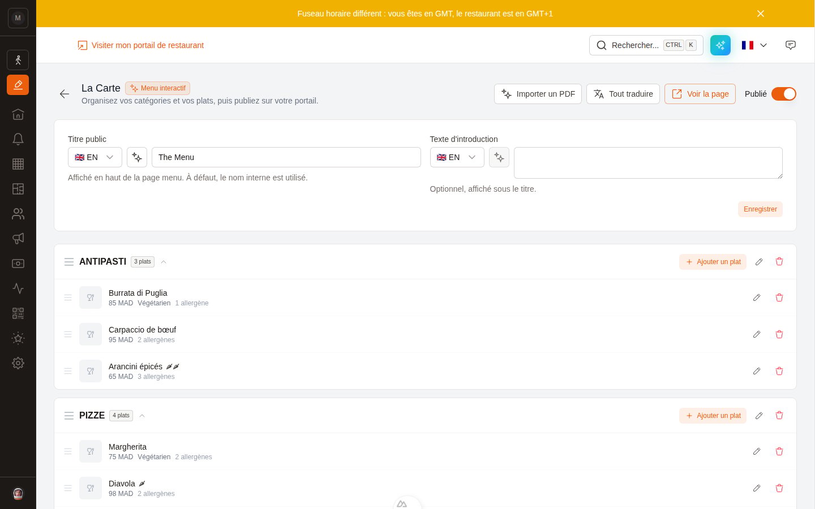Collapse the PIZZE category chevron

click(142, 416)
